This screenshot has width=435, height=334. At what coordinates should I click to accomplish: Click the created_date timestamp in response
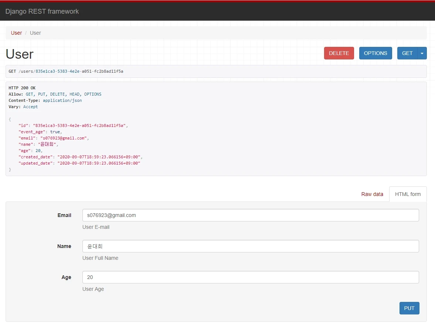click(99, 157)
